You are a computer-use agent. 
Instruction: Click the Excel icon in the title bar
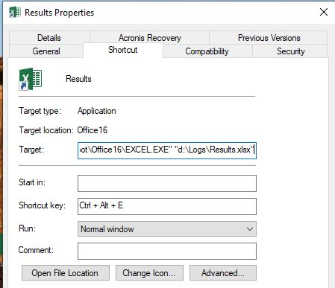[x=14, y=12]
